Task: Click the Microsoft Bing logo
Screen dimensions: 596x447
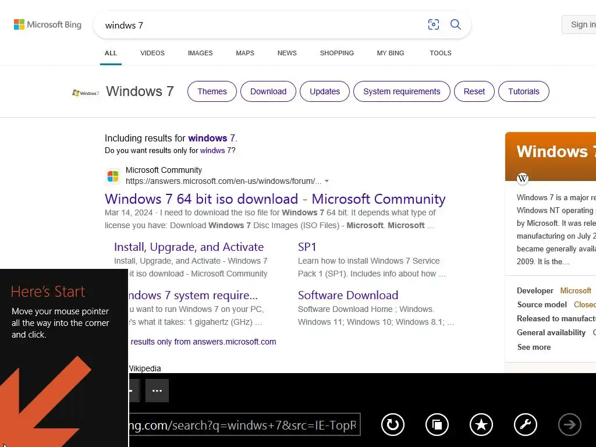Action: coord(48,24)
